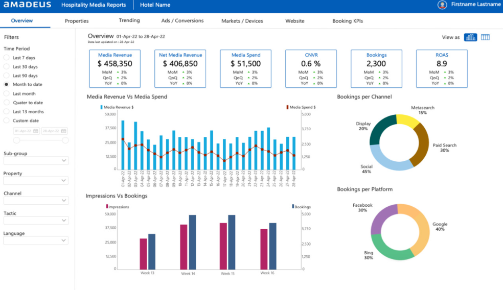This screenshot has width=503, height=290.
Task: Select Quater to date radio button
Action: 7,103
